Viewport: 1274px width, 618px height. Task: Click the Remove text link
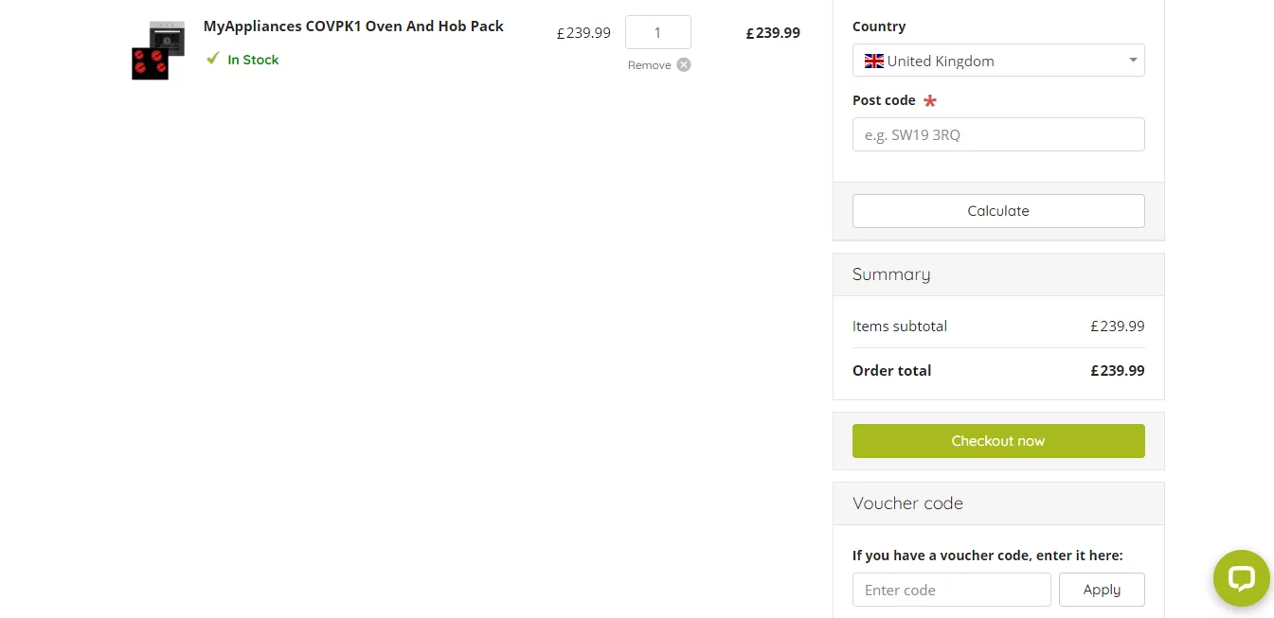[x=650, y=65]
